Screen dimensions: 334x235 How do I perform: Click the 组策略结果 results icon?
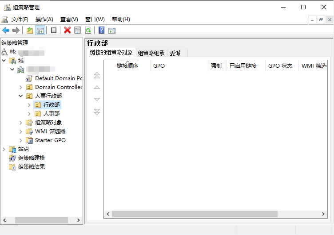(x=12, y=167)
